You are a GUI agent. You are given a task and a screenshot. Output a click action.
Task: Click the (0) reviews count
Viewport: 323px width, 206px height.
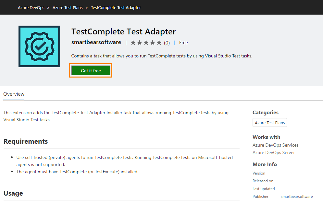click(x=167, y=42)
